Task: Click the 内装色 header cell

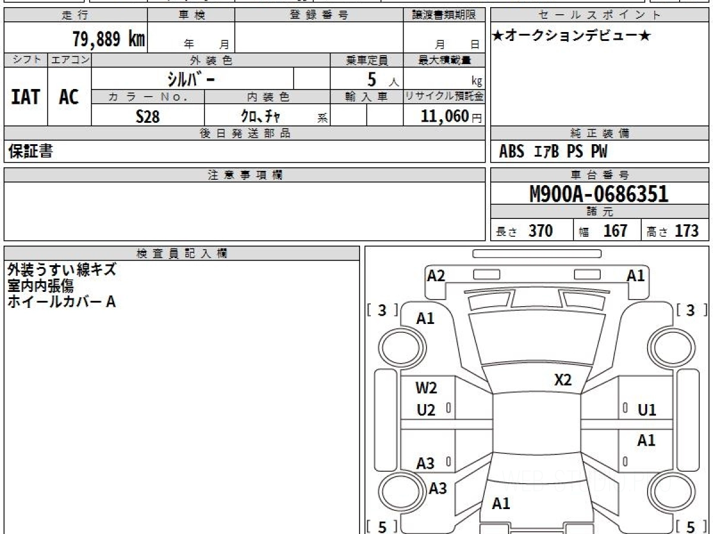Action: (x=267, y=97)
